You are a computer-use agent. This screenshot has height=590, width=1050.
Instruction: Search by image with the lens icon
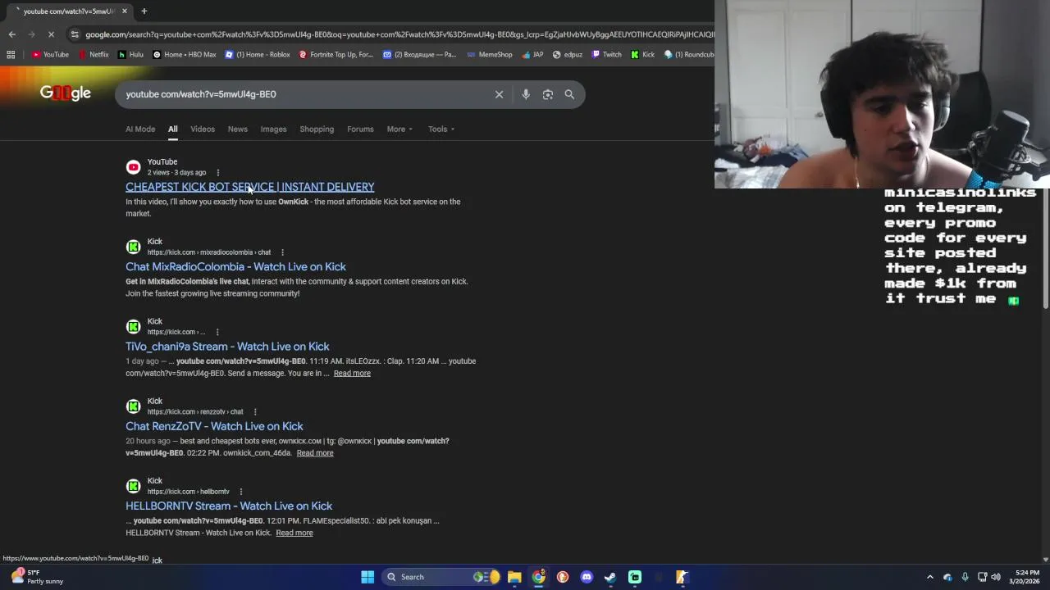tap(548, 94)
